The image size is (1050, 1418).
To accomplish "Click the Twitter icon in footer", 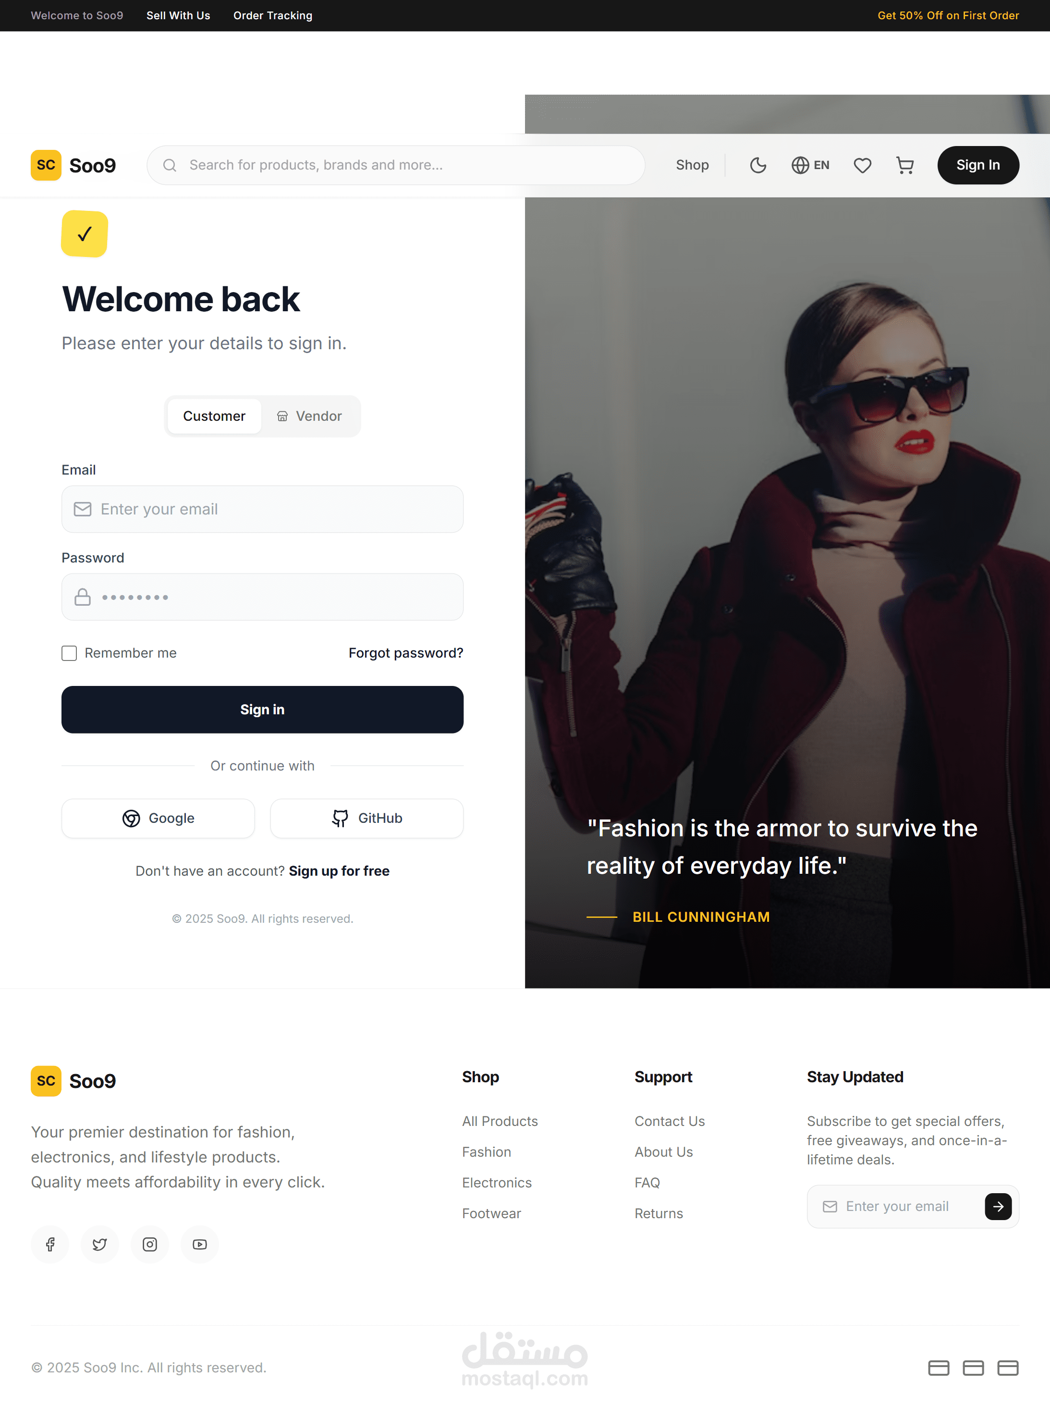I will pyautogui.click(x=100, y=1244).
